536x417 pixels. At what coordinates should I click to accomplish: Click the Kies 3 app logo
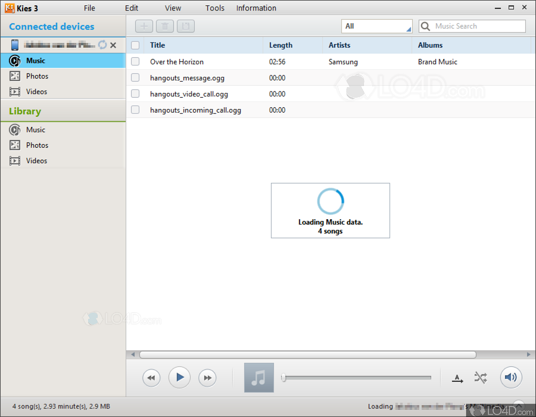tap(9, 8)
